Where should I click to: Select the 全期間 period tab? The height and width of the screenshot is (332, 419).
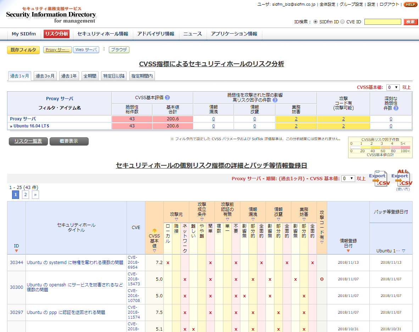coord(90,76)
